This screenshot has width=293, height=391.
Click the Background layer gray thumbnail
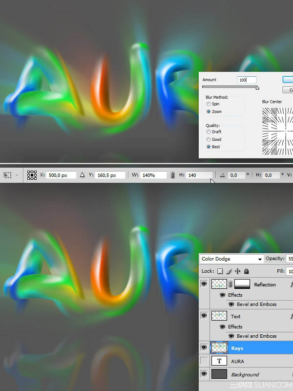coord(219,374)
